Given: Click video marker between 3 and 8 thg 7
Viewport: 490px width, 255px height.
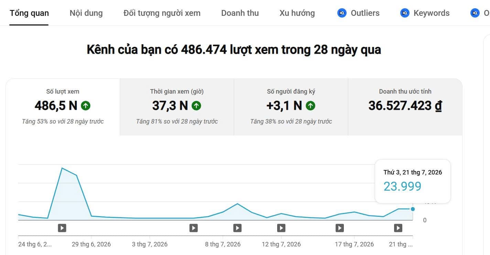Looking at the screenshot, I should click(x=194, y=228).
